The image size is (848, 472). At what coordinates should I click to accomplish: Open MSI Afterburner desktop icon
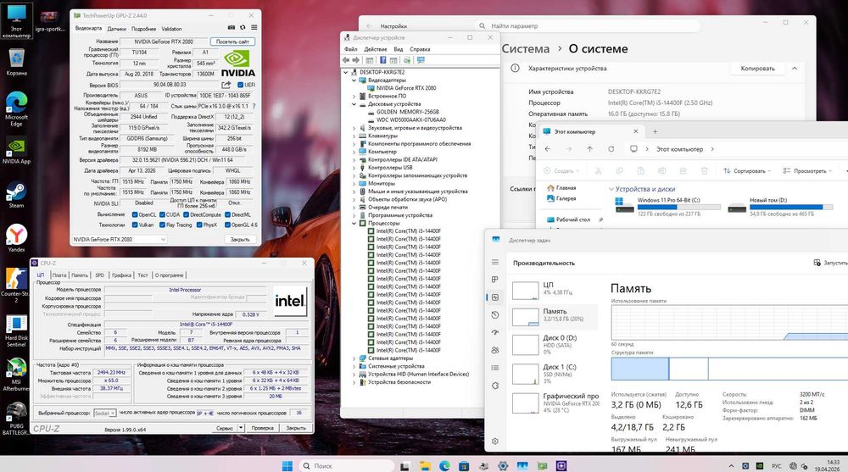tap(16, 375)
